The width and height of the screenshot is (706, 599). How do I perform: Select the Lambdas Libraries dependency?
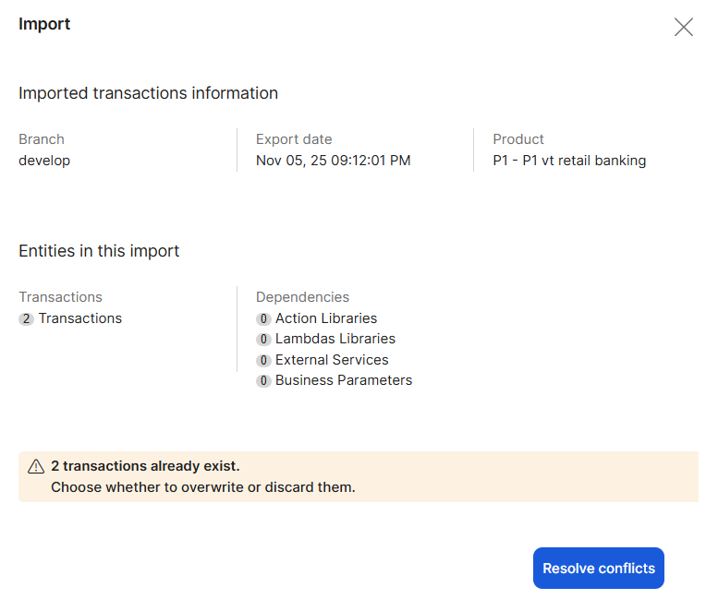click(x=335, y=339)
